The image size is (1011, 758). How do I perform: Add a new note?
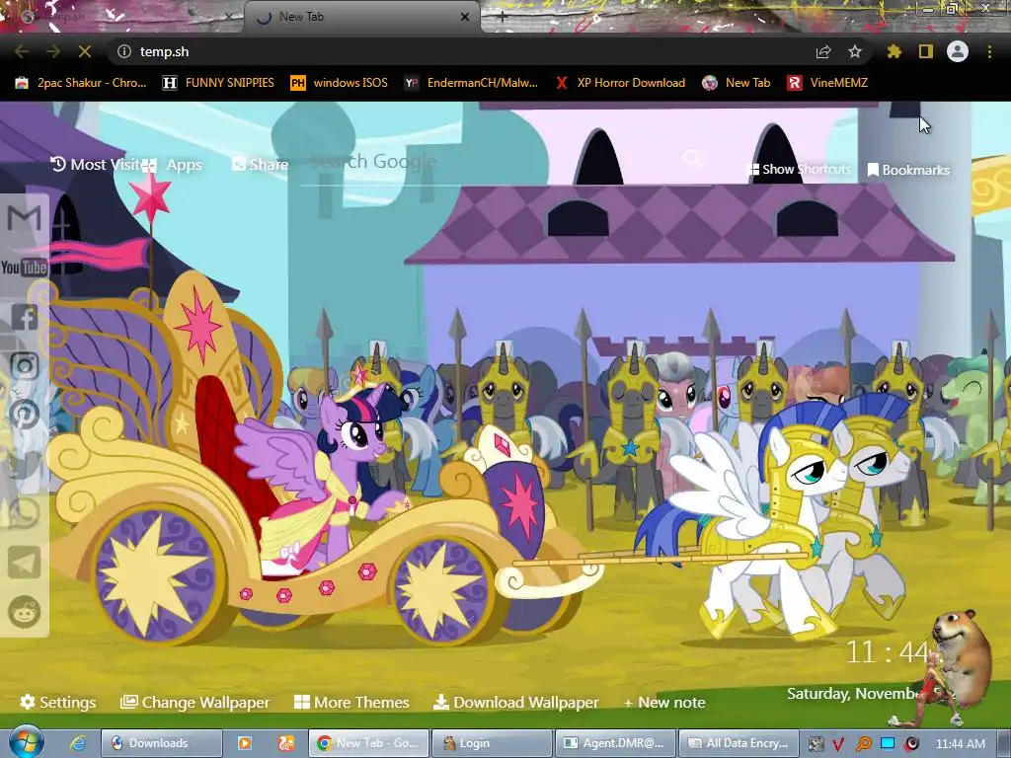(664, 703)
